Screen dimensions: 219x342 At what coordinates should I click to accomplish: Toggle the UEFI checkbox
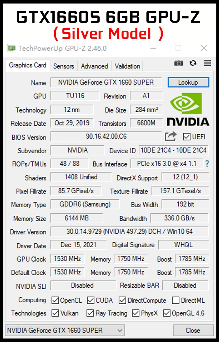point(187,137)
